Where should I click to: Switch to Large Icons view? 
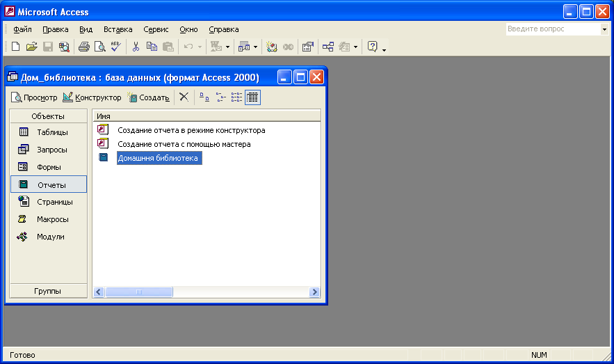(x=204, y=97)
